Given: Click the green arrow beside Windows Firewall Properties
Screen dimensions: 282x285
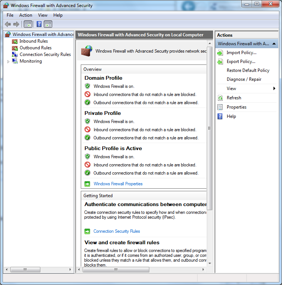Looking at the screenshot, I should [87, 184].
